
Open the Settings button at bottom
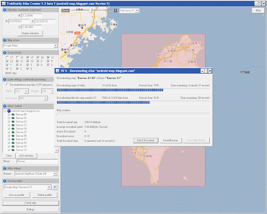[x=30, y=209]
